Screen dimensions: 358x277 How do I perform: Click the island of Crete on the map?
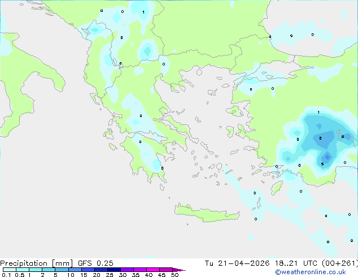point(207,213)
